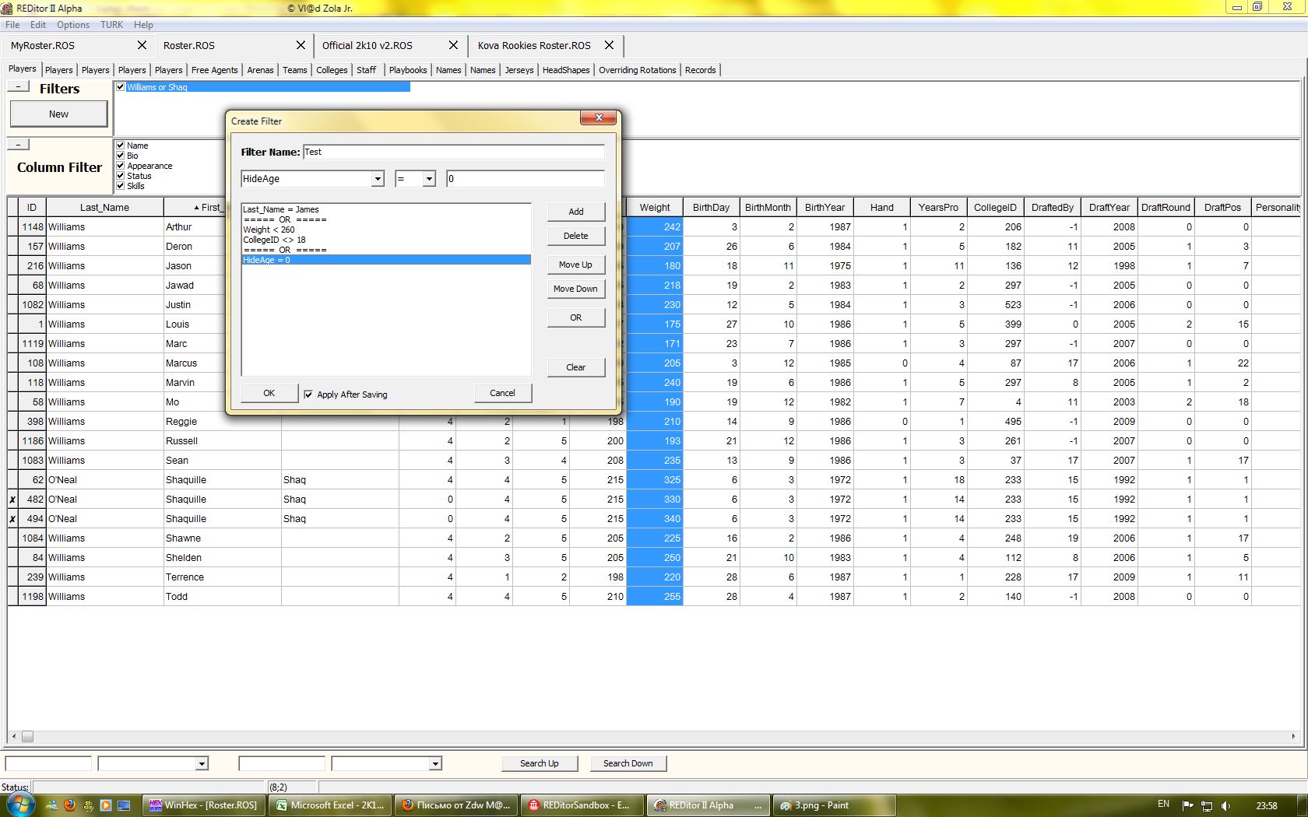Switch to the Free Agents tab
The height and width of the screenshot is (817, 1308).
tap(214, 70)
